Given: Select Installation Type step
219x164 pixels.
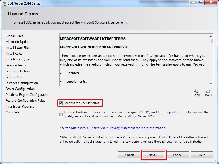Looking at the screenshot, I should tap(17, 59).
